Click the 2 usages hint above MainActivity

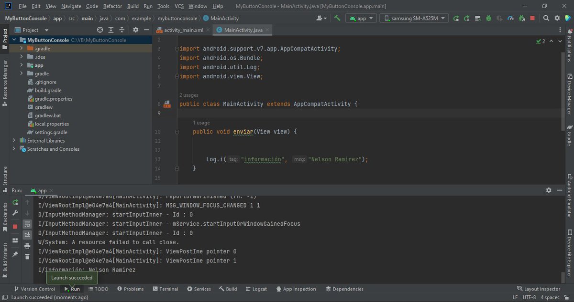click(189, 95)
